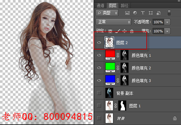Click the lock transparent pixels icon
The height and width of the screenshot is (125, 181).
click(x=110, y=31)
